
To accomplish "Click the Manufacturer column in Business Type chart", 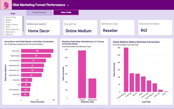I will 92,88.
